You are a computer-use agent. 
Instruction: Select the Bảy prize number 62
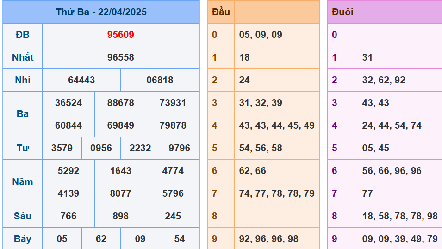coord(101,239)
